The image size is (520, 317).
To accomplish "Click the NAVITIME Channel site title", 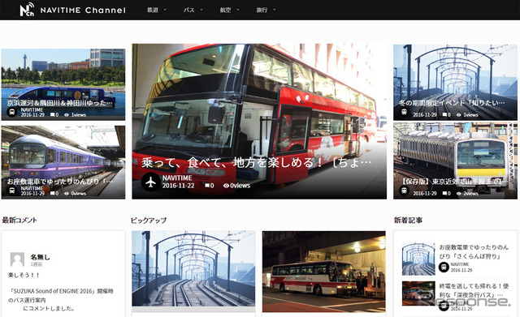I will coord(83,11).
